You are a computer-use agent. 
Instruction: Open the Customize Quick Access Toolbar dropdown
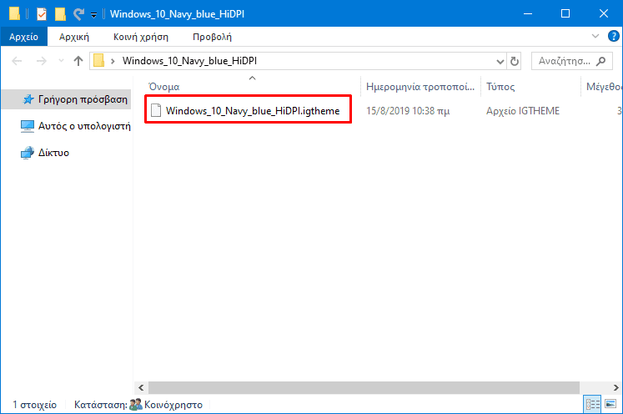pos(93,15)
